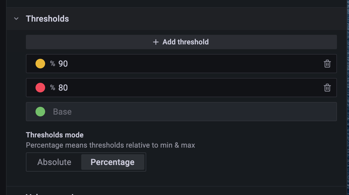Click the percent symbol in the 90 row

click(x=53, y=64)
